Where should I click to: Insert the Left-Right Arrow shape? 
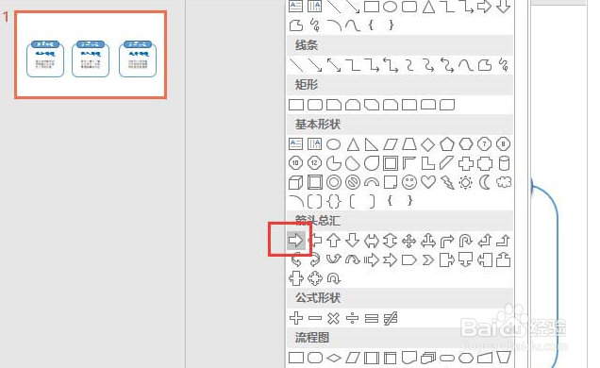point(371,241)
